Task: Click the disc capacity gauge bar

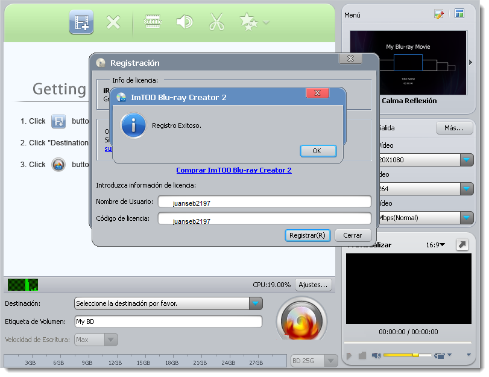Action: tap(145, 361)
